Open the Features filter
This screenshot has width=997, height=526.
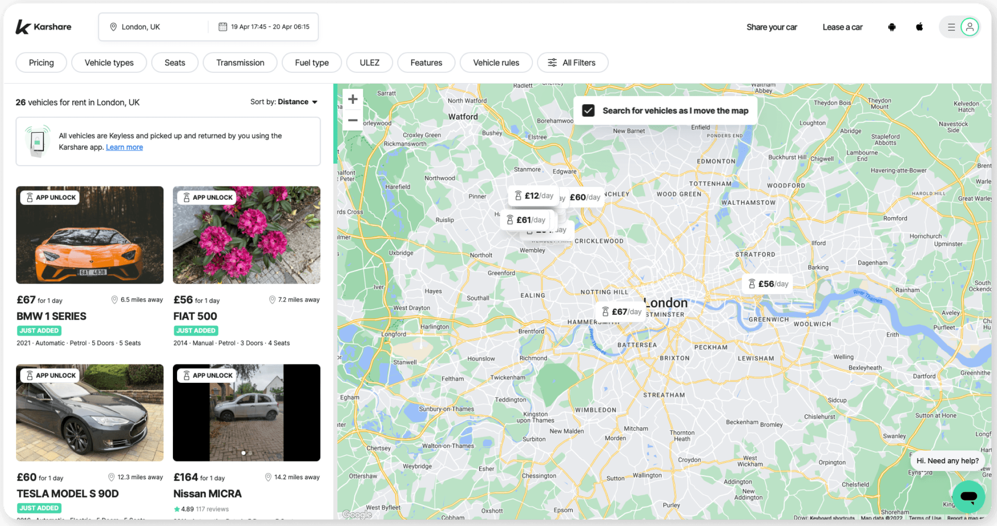pyautogui.click(x=426, y=63)
